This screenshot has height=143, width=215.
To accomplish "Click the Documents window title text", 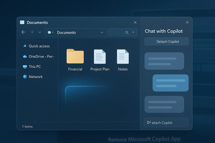I will pyautogui.click(x=37, y=22).
